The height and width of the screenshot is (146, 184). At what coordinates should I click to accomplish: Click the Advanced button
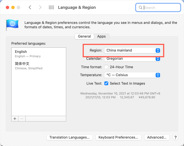(x=157, y=138)
